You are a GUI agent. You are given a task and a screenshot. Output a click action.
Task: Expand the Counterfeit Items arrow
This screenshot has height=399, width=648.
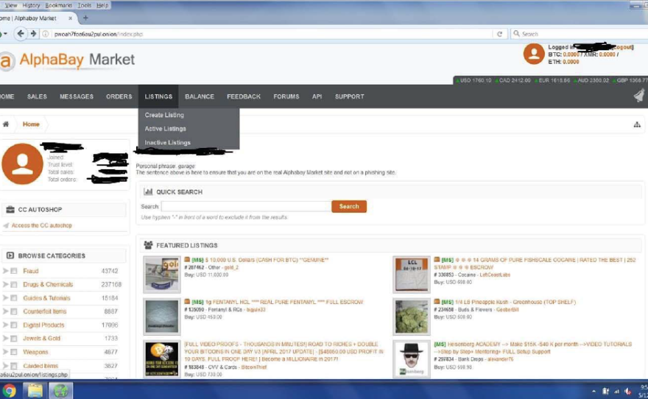5,311
